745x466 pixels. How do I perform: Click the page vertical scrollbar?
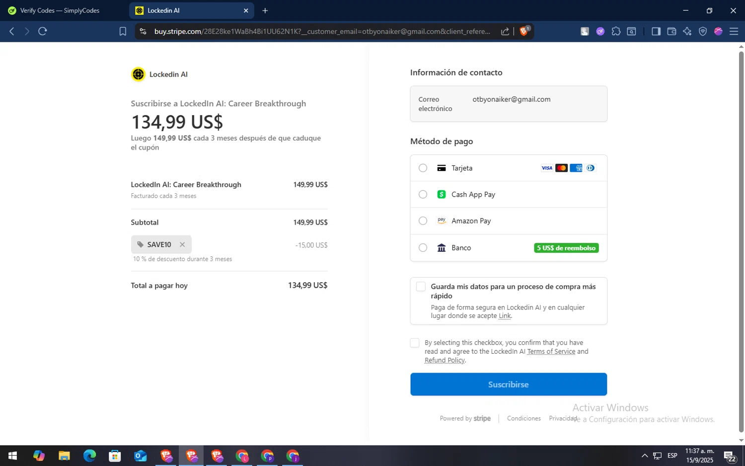(x=741, y=241)
